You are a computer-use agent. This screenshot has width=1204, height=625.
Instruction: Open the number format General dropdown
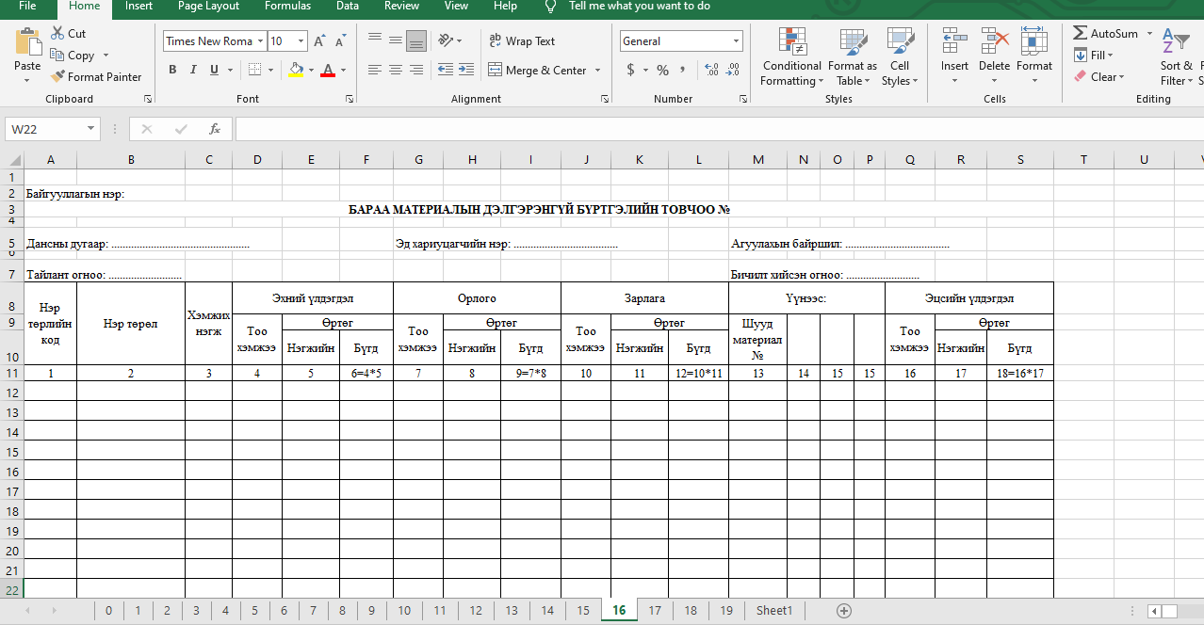pyautogui.click(x=736, y=41)
